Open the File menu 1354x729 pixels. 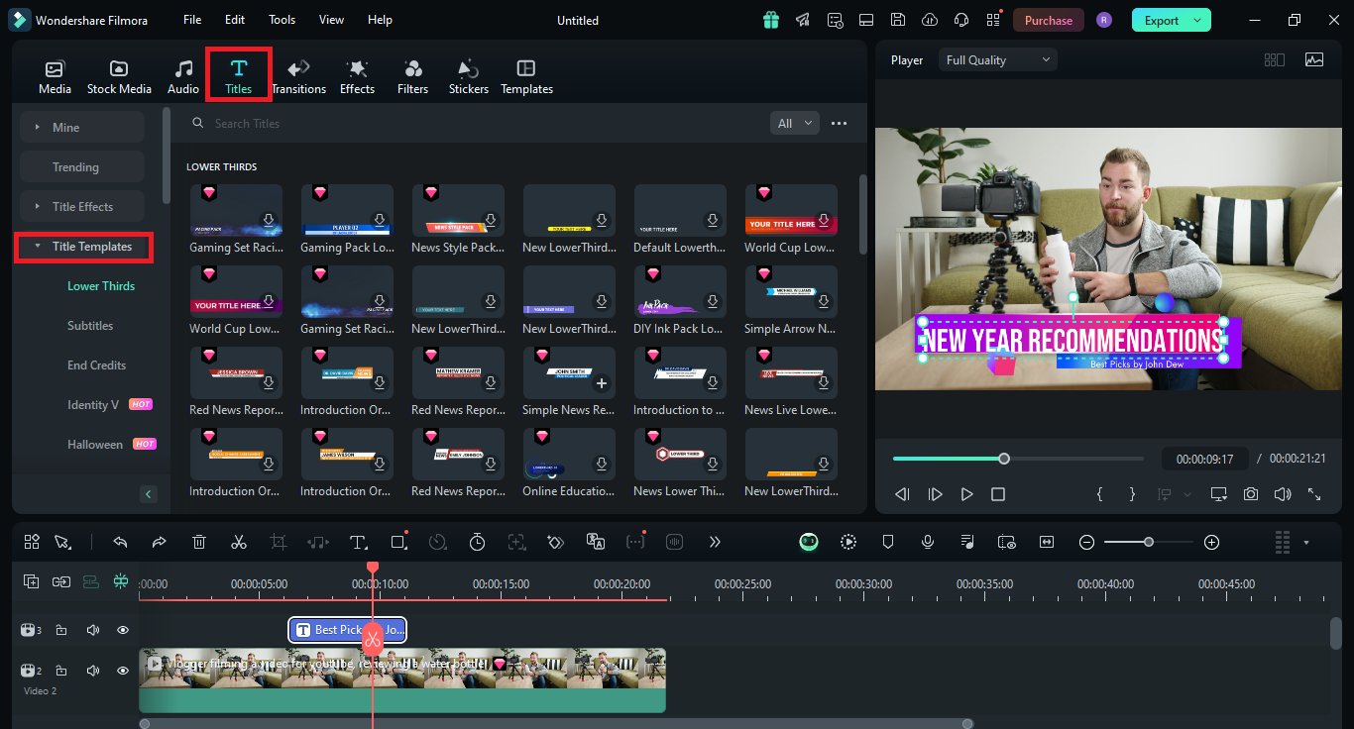pos(192,20)
